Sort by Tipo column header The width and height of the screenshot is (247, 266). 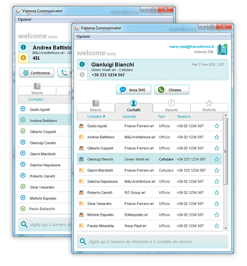click(x=161, y=117)
